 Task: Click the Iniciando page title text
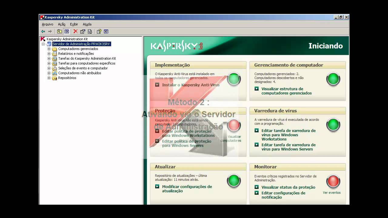click(x=326, y=46)
